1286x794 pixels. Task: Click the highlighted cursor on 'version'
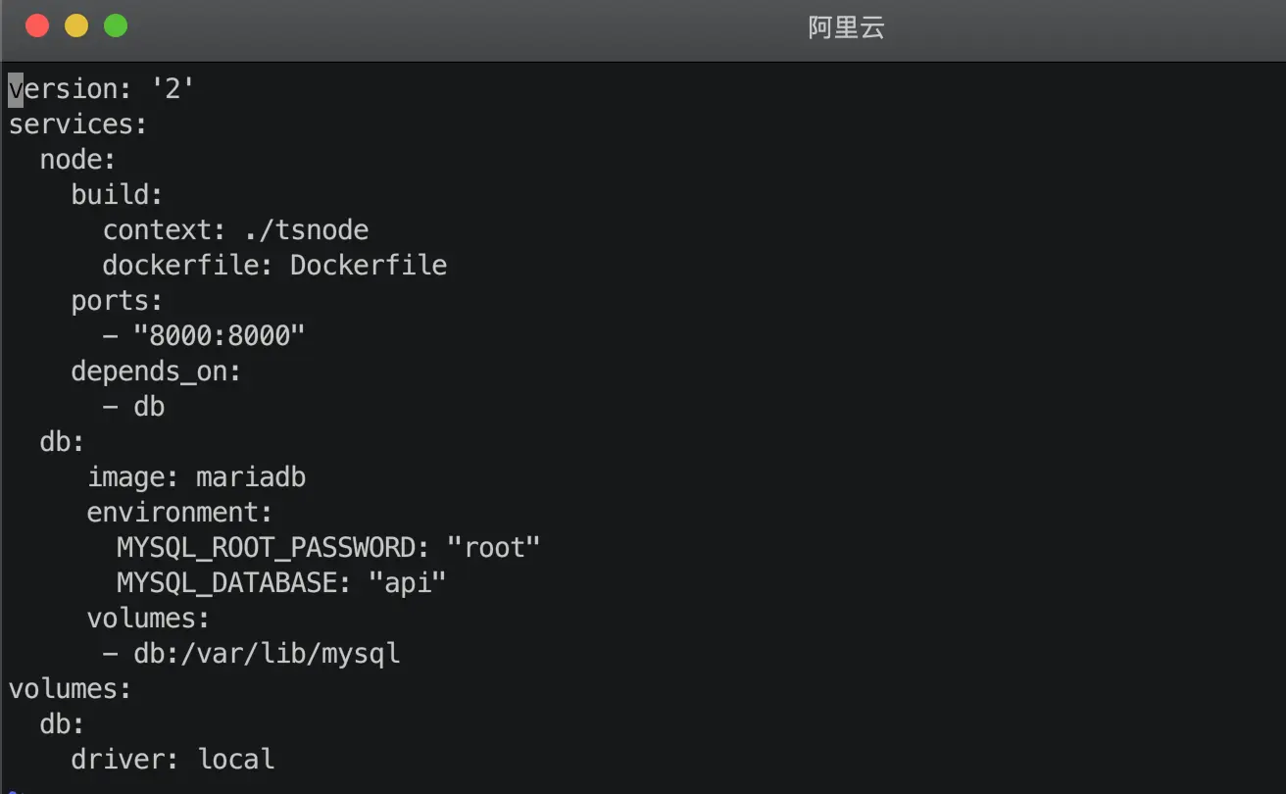16,89
